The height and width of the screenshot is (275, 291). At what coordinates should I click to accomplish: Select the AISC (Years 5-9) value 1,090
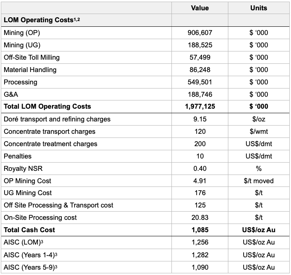pos(200,267)
